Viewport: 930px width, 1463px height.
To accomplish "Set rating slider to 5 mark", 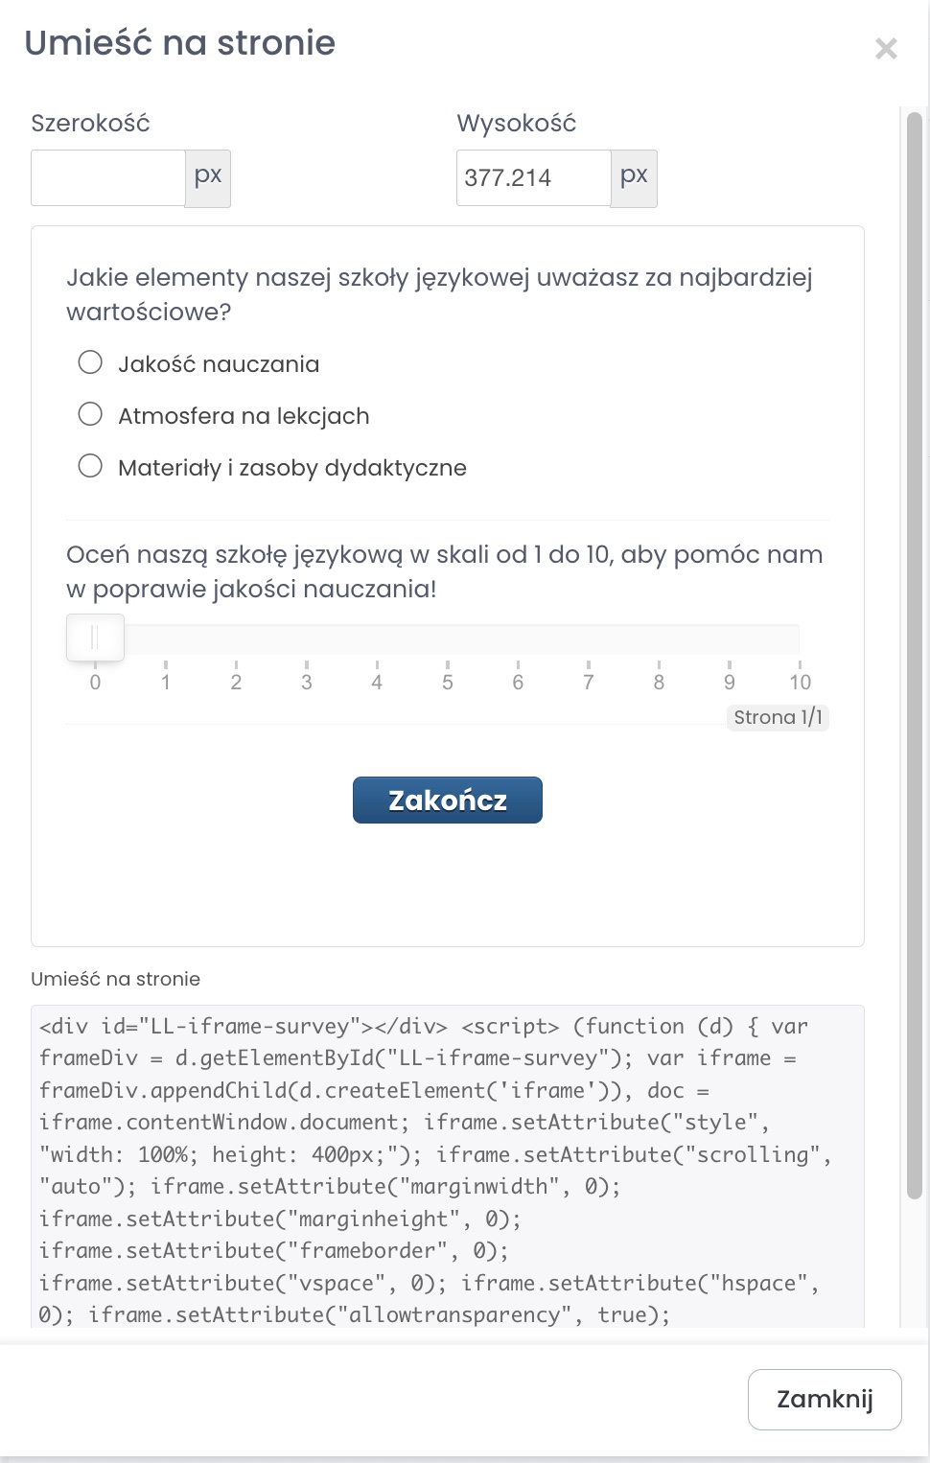I will 448,639.
